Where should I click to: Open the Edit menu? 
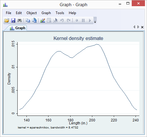pos(19,13)
